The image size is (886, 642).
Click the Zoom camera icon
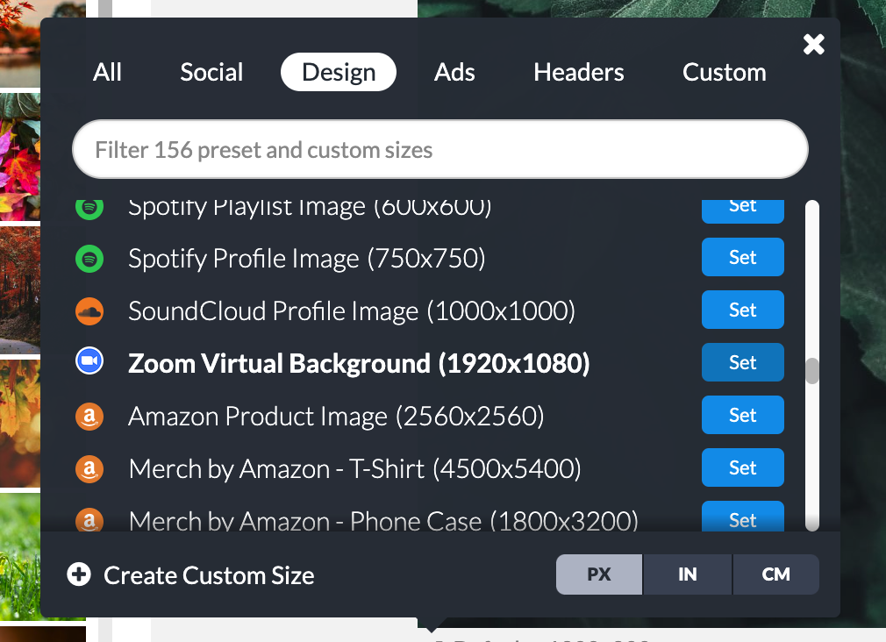point(89,363)
